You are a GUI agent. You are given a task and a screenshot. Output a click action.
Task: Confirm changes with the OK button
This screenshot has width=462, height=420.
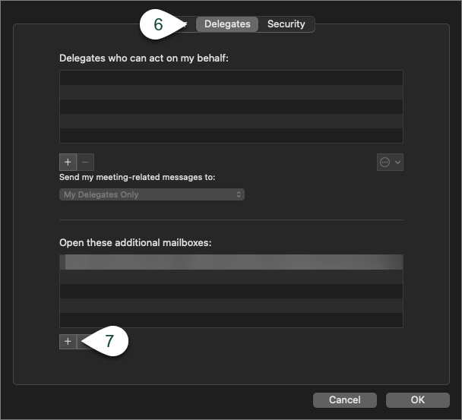(417, 399)
